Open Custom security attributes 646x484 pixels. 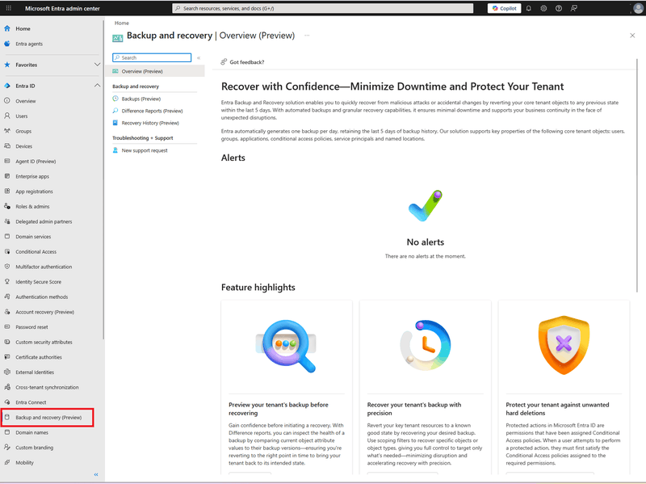44,342
